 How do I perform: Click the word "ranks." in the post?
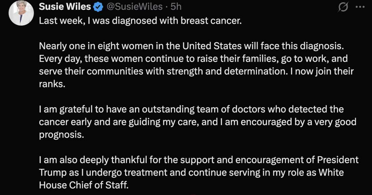tap(52, 84)
